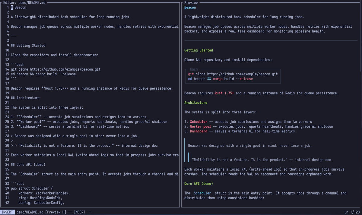The image size is (362, 215).
Task: Click the Dashboard bold item in preview list
Action: [x=198, y=131]
